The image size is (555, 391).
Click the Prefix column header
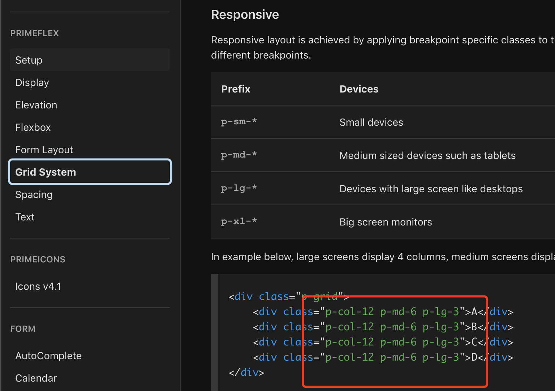pos(236,89)
